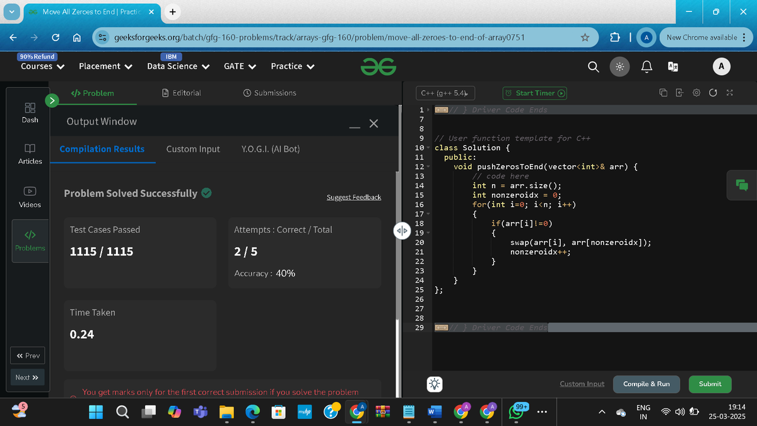
Task: Click the editor's exit-arrow icon
Action: (x=679, y=93)
